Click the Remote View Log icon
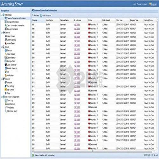 pyautogui.click(x=6, y=68)
